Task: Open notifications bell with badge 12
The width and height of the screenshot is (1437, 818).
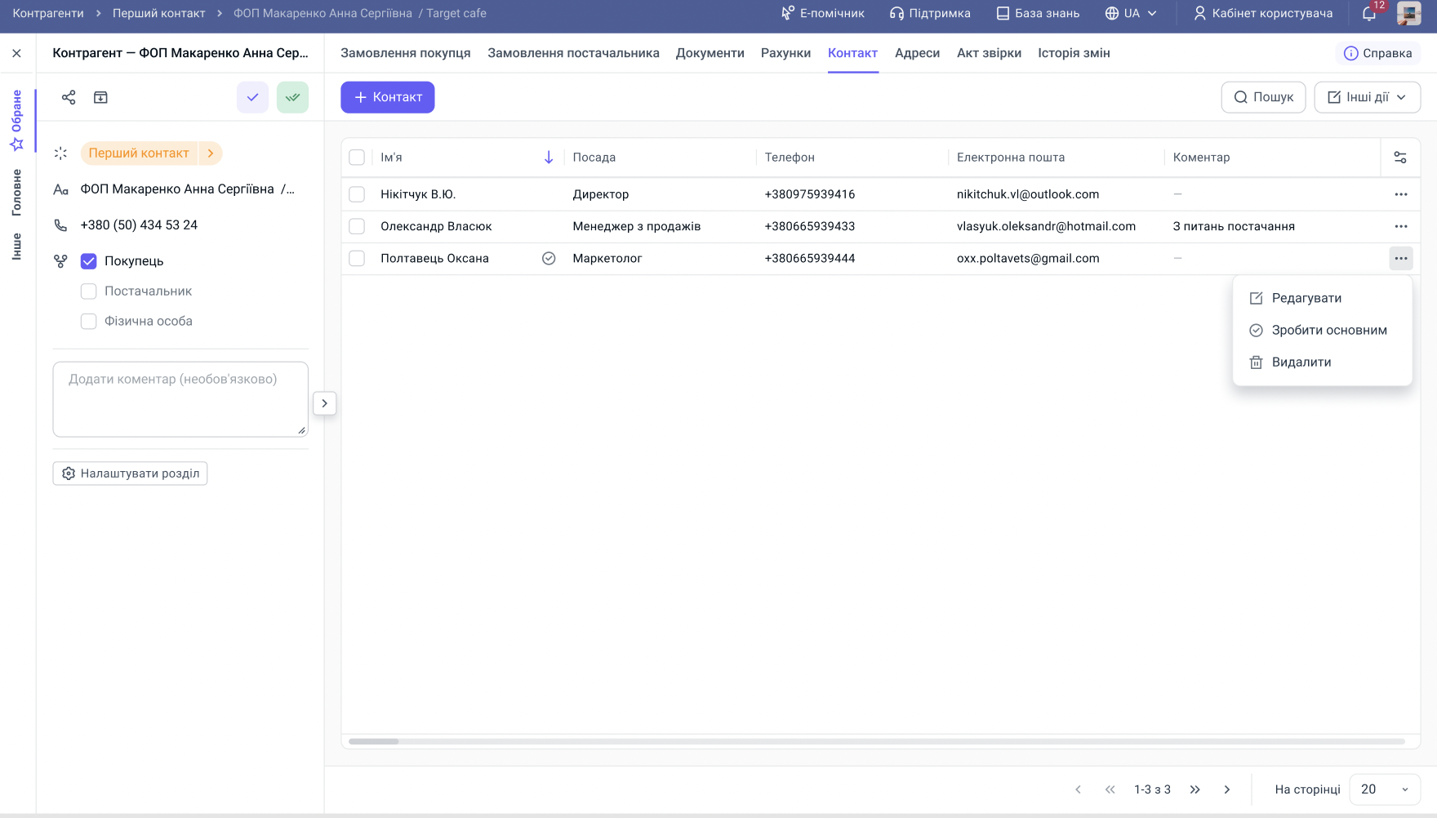Action: pos(1369,13)
